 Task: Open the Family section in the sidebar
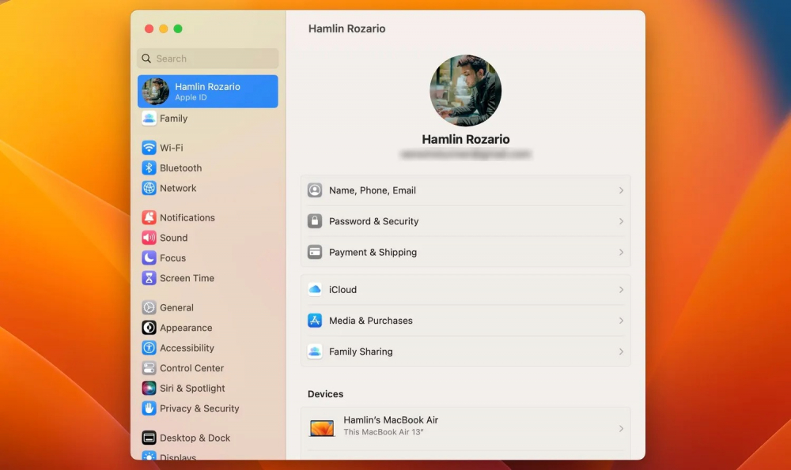click(174, 118)
